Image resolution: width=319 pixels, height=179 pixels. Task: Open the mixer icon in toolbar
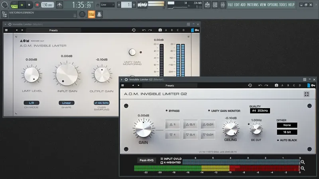[x=223, y=5]
